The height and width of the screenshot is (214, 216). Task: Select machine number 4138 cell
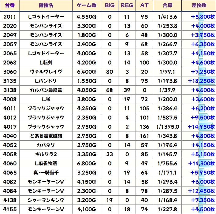click(10, 200)
